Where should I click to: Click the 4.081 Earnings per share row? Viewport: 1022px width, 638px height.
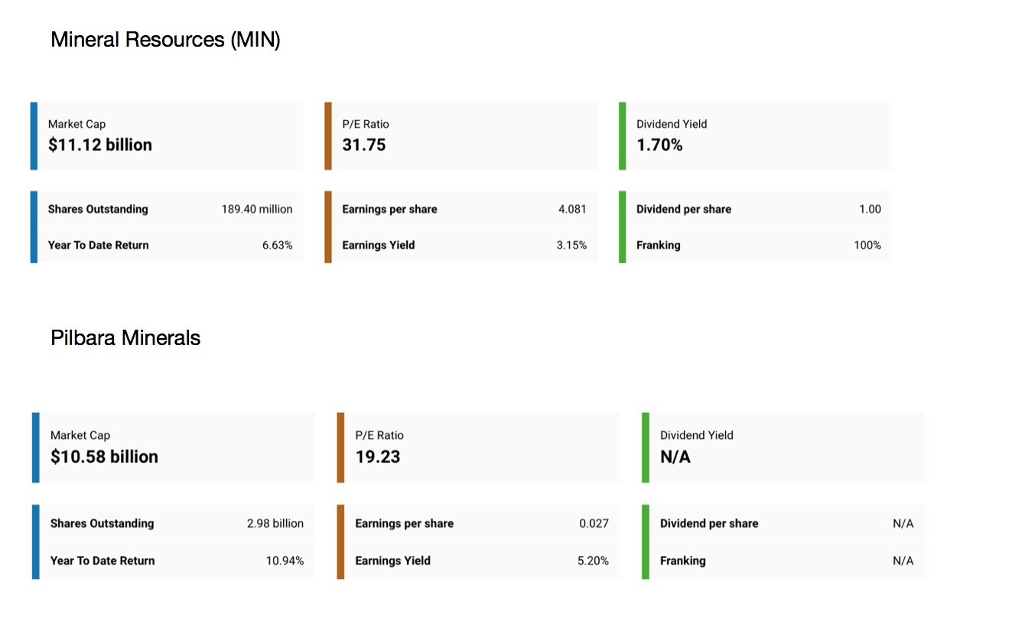[464, 209]
